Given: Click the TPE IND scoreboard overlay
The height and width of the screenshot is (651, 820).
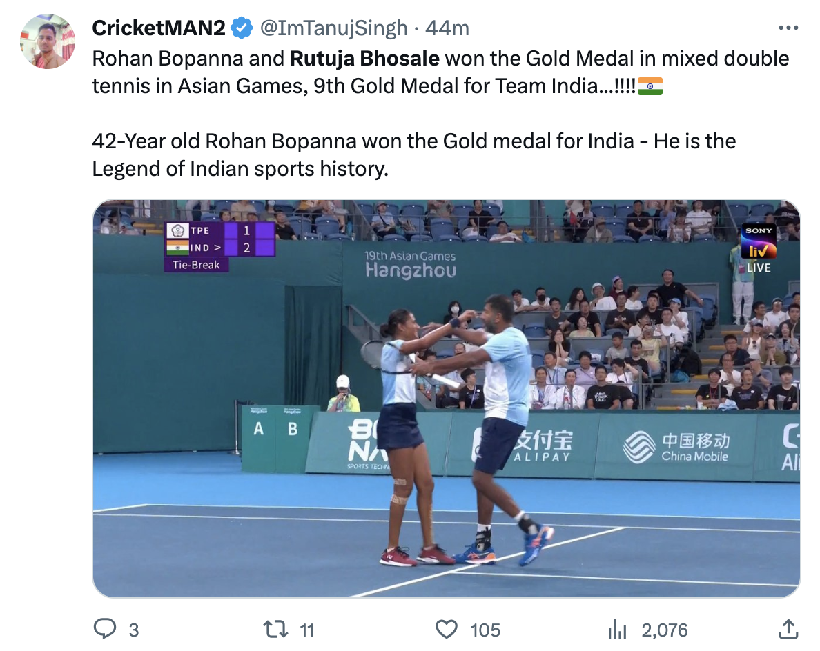Looking at the screenshot, I should 220,247.
